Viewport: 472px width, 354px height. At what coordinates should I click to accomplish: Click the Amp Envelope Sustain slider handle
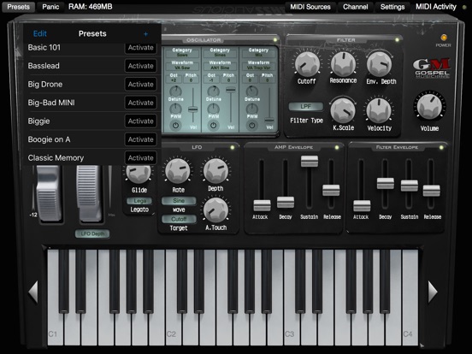pyautogui.click(x=310, y=161)
